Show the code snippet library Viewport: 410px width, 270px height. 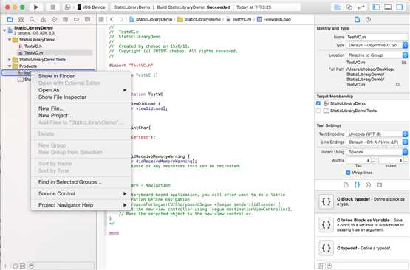tap(358, 185)
